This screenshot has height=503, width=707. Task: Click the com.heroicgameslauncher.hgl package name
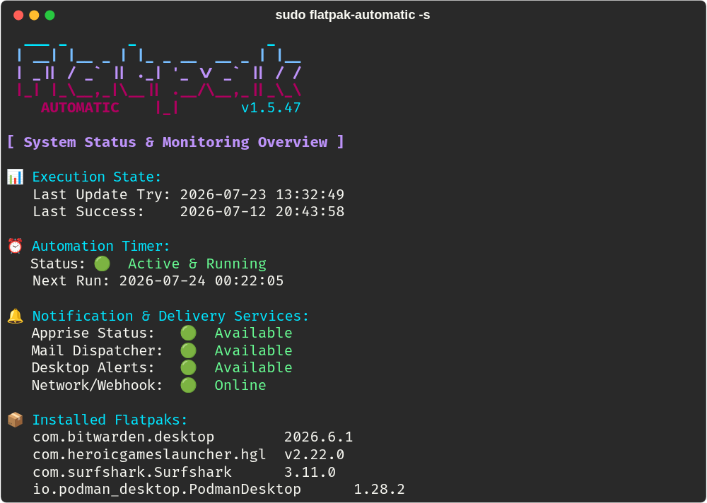tap(149, 454)
